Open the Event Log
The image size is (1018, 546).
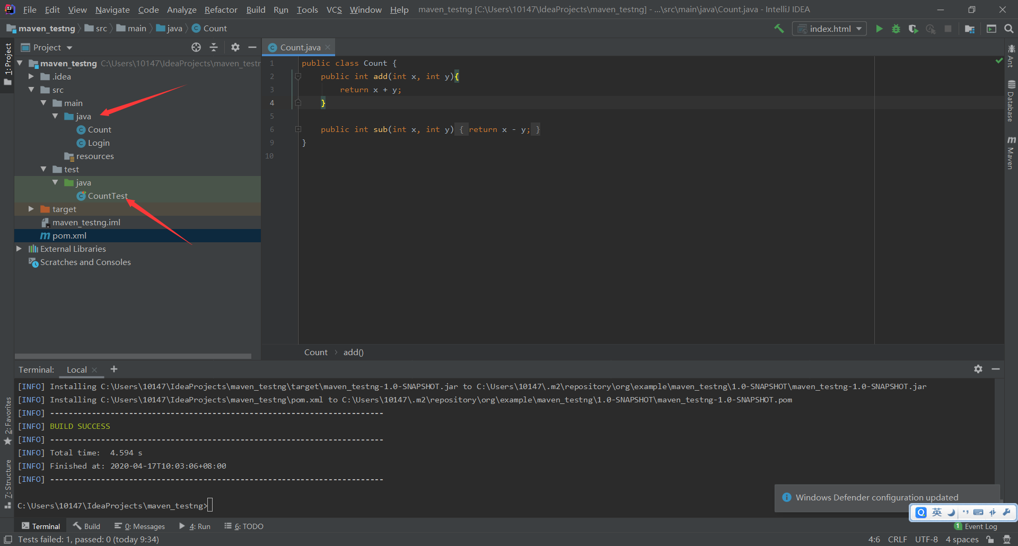(x=980, y=526)
